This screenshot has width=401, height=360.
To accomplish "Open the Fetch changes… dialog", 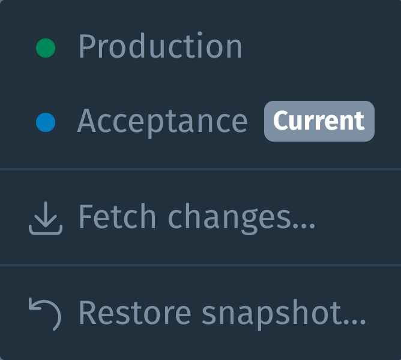I will (200, 218).
